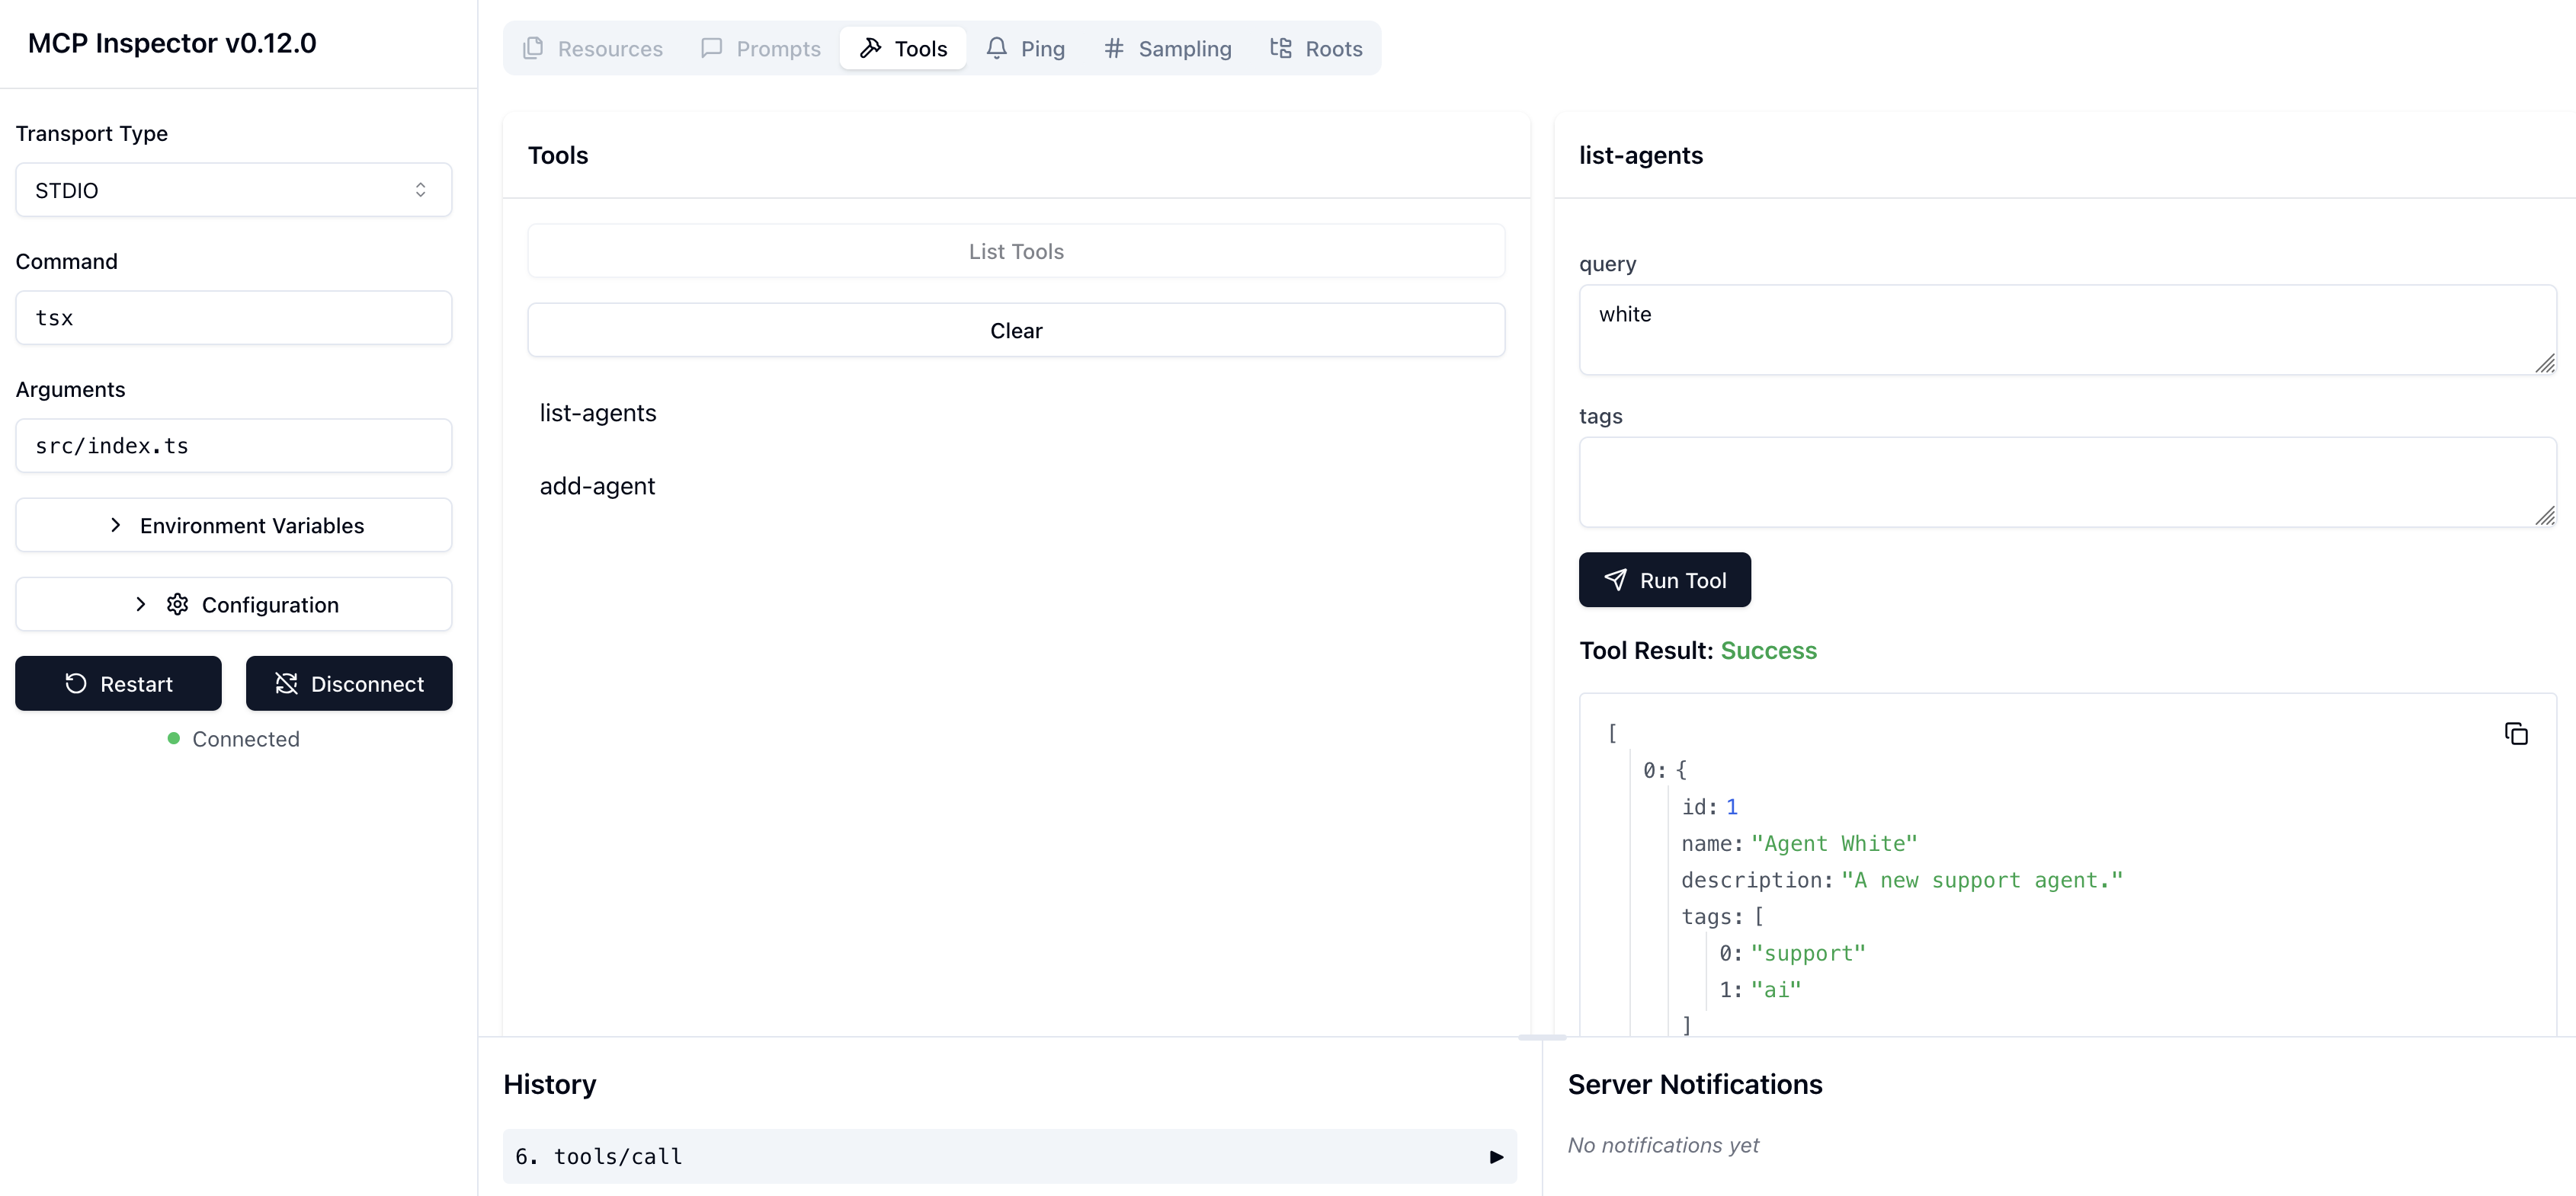Expand the Environment Variables chevron
This screenshot has width=2576, height=1196.
115,525
